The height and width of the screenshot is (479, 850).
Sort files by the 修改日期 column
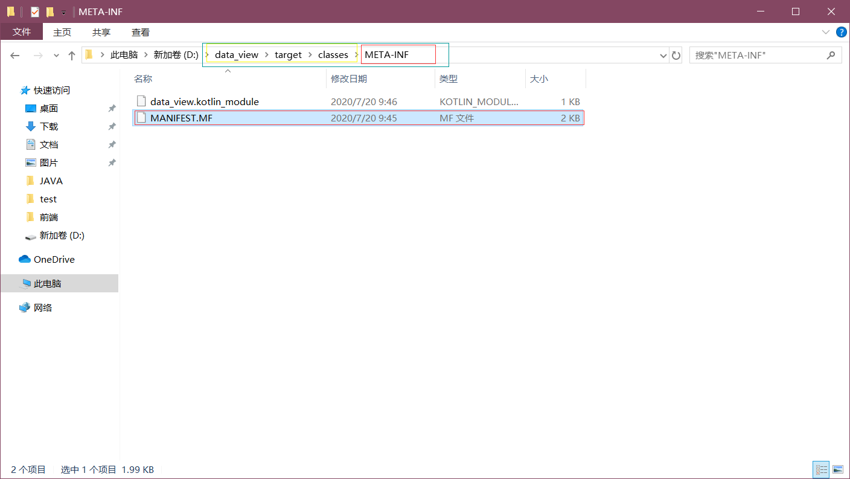349,79
